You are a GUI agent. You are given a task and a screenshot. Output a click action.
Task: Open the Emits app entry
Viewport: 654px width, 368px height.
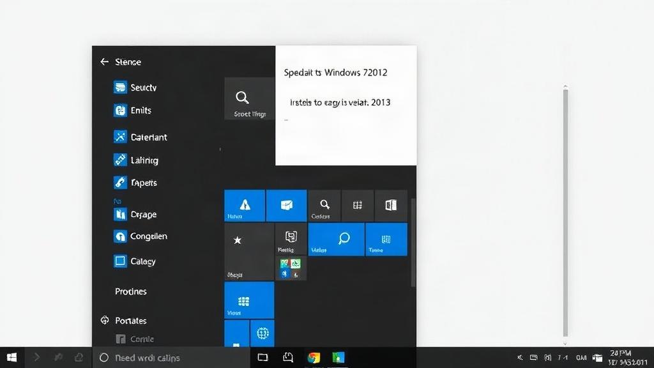click(x=132, y=110)
